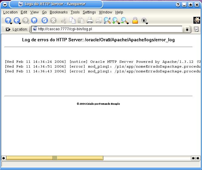Decrease font size with the zoom-out magnifier

coord(124,20)
